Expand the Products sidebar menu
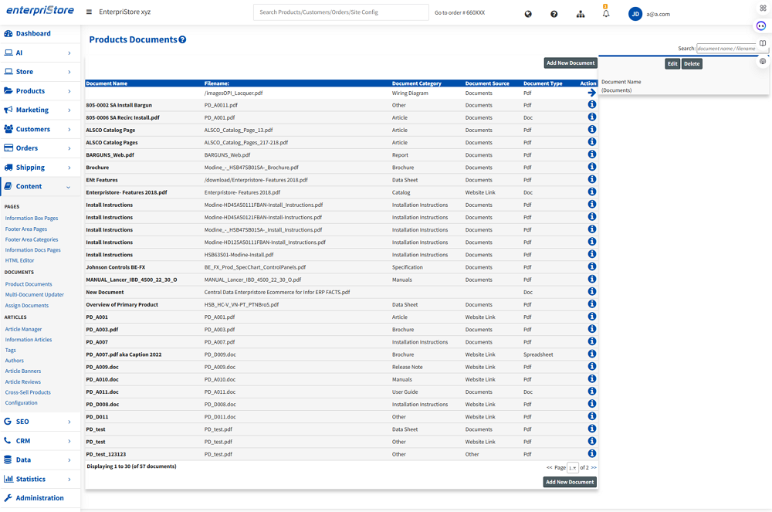Viewport: 772px width, 512px height. pos(40,91)
